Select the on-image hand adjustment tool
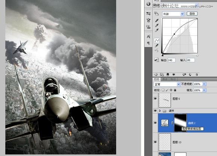217x156 pixels. click(156, 13)
